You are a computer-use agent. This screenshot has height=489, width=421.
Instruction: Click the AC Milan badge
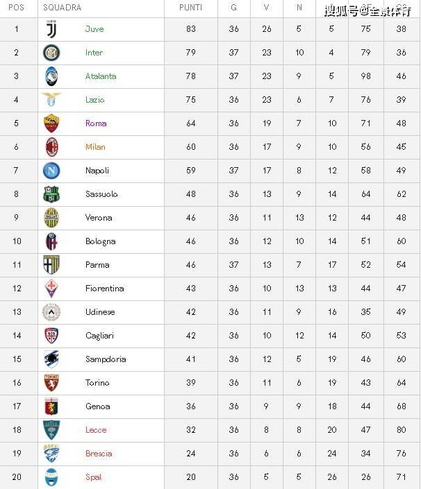51,147
